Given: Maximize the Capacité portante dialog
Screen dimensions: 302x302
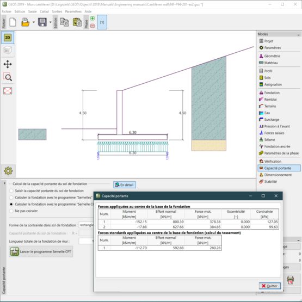Looking at the screenshot, I should [x=263, y=196].
